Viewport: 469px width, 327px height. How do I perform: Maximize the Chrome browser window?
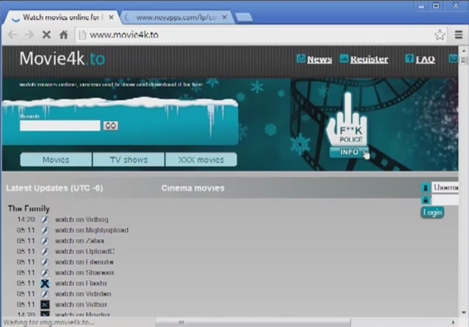[x=436, y=6]
